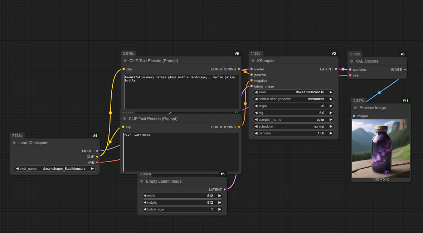Collapse the Preview Image node via its title dot
Viewport: 423px width, 233px height.
click(x=355, y=108)
